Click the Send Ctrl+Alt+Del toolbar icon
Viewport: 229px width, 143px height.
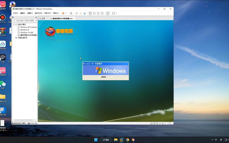coord(71,13)
